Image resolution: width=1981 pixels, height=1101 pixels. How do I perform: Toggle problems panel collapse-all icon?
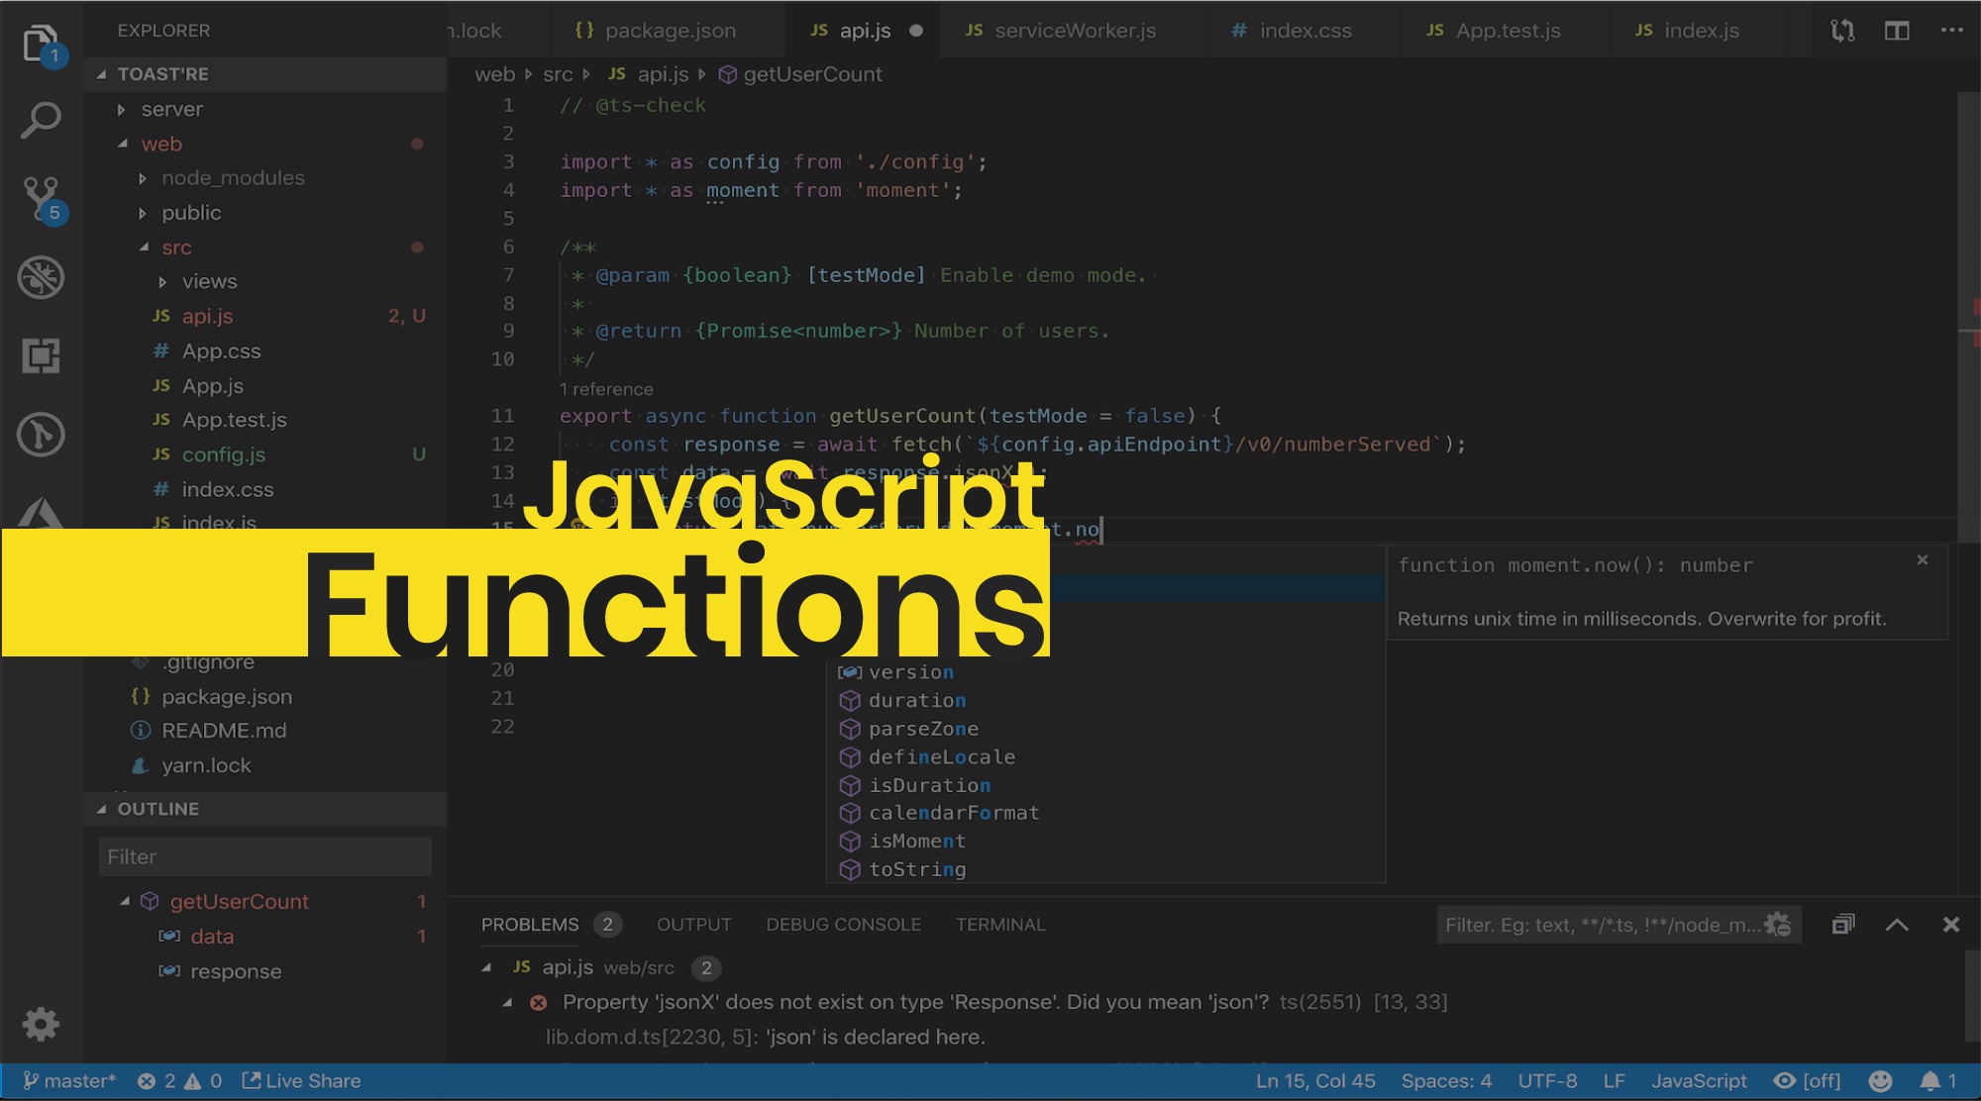click(x=1842, y=925)
